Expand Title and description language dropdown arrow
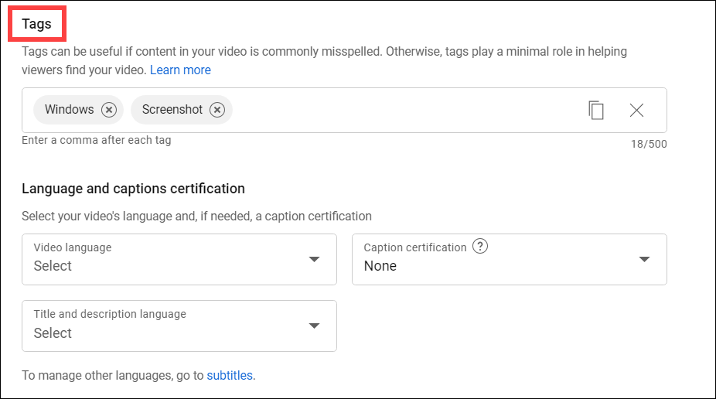 [x=314, y=326]
